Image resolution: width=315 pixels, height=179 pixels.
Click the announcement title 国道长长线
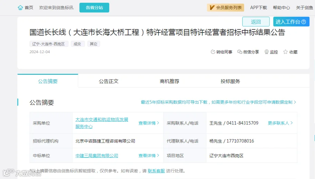click(157, 32)
